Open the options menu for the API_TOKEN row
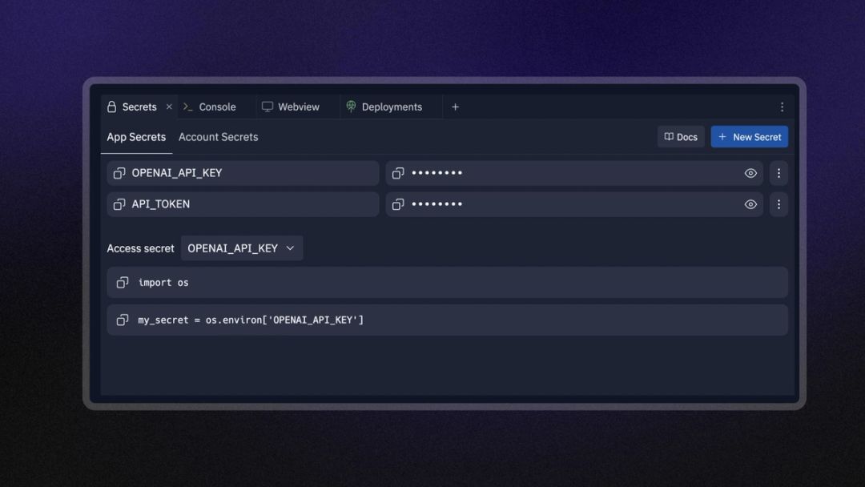This screenshot has height=487, width=865. (778, 204)
